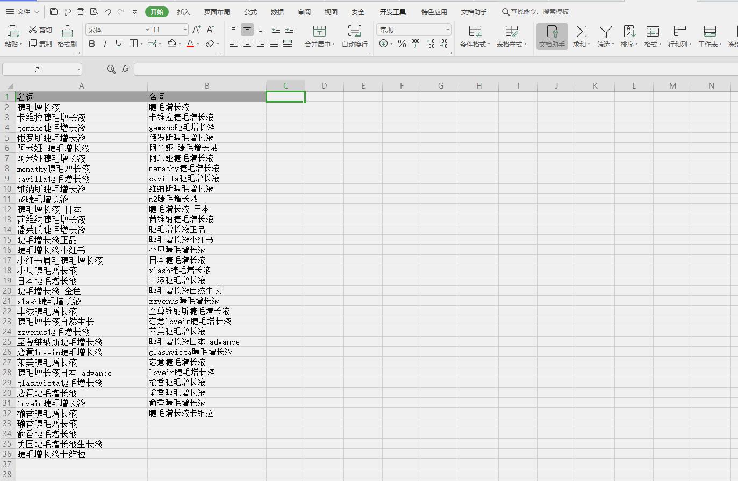The width and height of the screenshot is (738, 481).
Task: Increase indent of cell contents
Action: click(289, 30)
